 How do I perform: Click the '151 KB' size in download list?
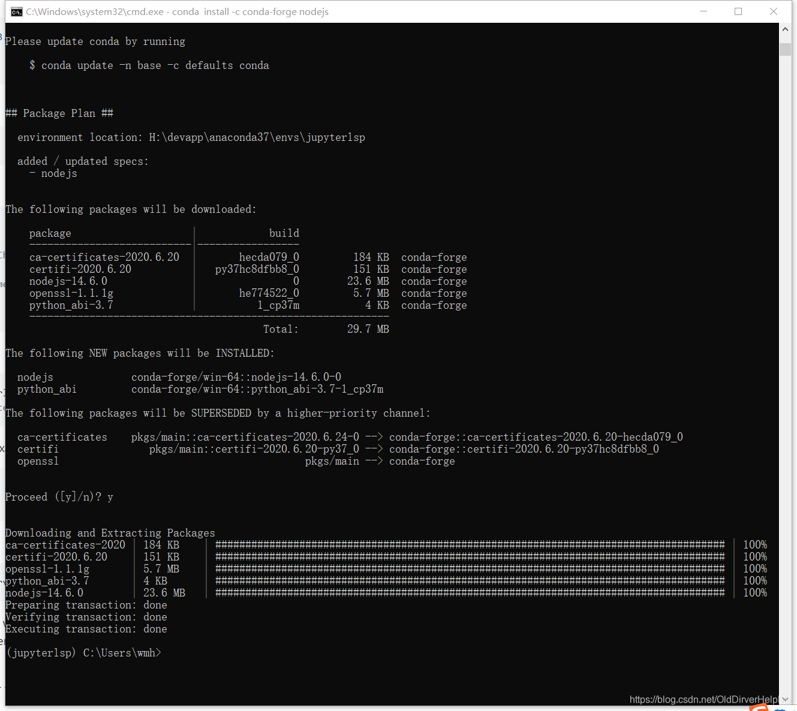pyautogui.click(x=161, y=557)
